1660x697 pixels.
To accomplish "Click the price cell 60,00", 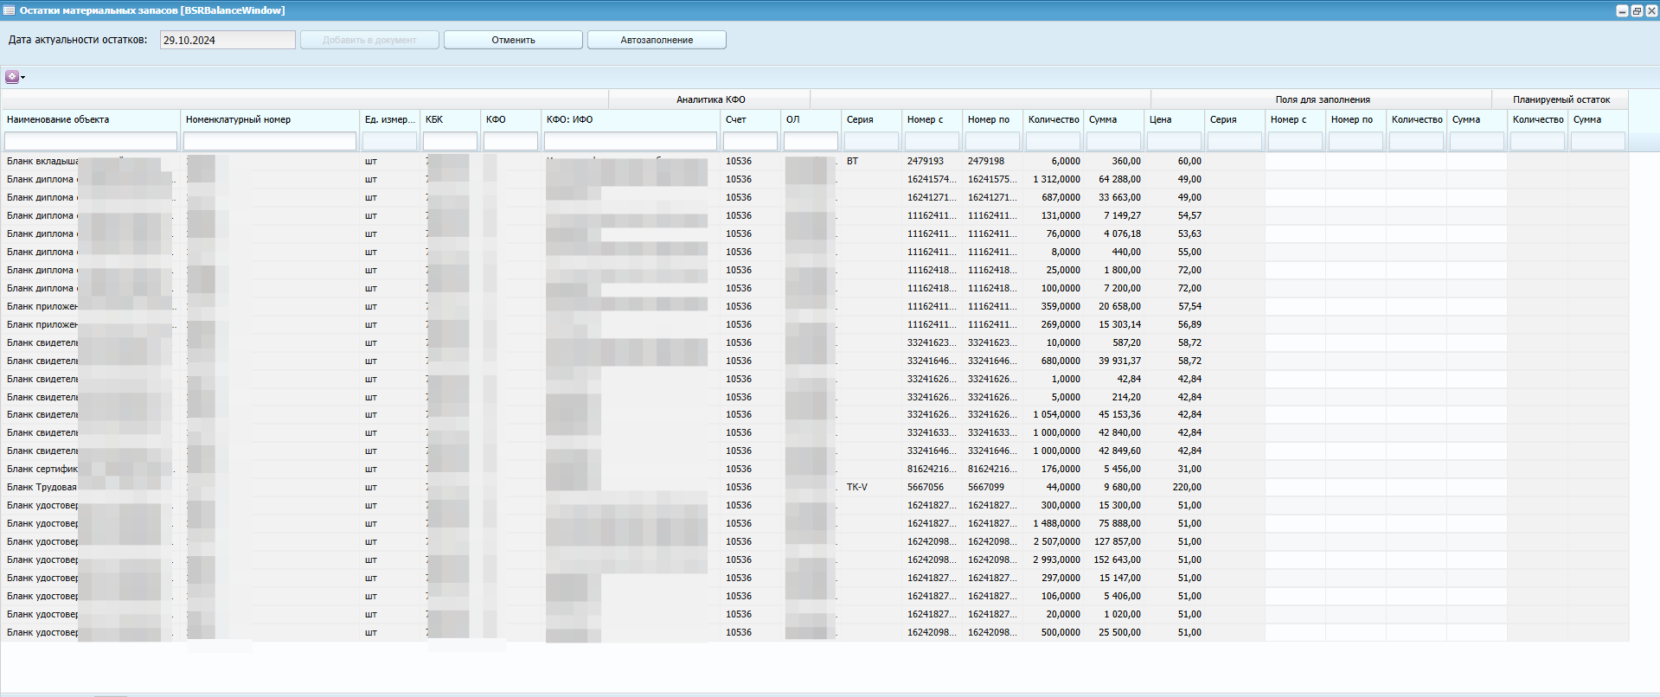I will [x=1189, y=161].
